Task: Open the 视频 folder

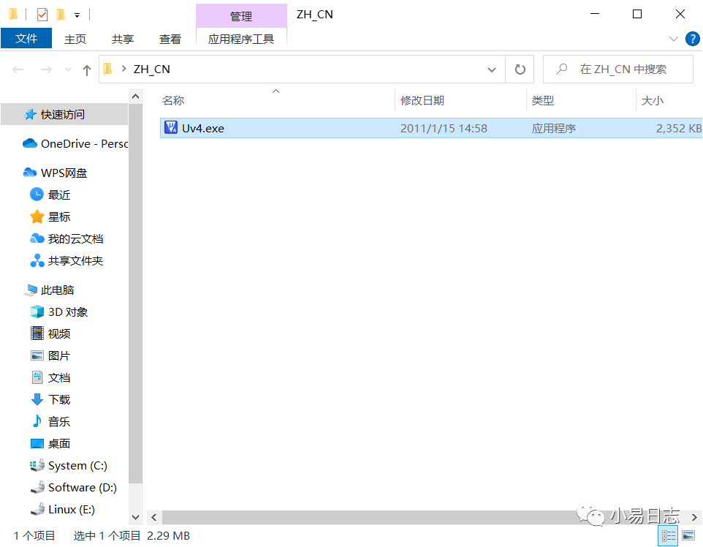Action: [50, 334]
